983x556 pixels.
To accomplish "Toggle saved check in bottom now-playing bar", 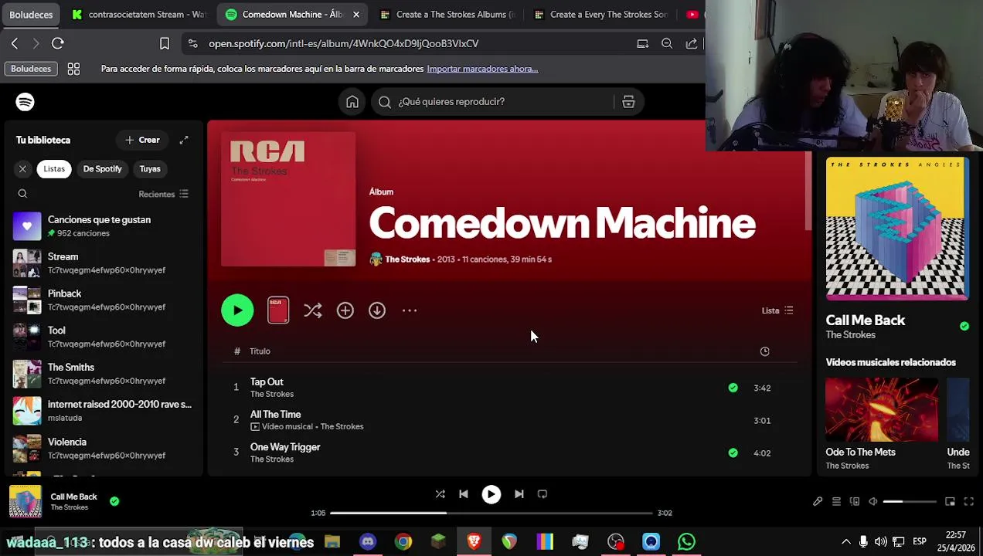I will (114, 501).
